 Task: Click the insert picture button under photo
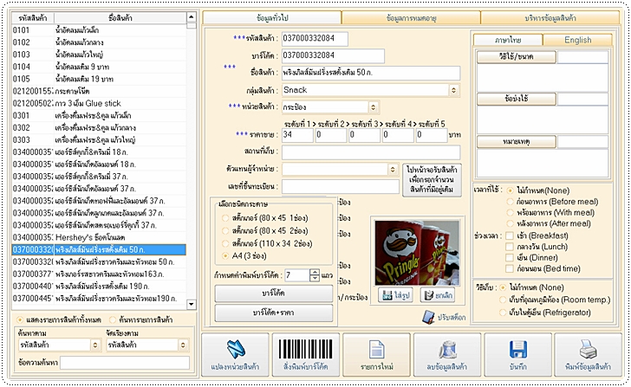tap(395, 295)
